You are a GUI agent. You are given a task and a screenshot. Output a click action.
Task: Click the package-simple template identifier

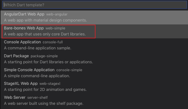click(44, 56)
